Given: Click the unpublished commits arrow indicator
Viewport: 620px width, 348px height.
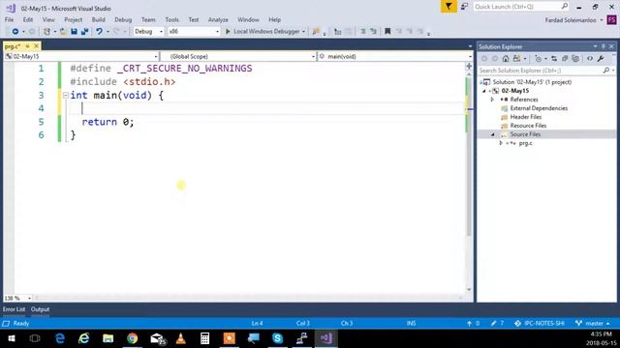Looking at the screenshot, I should click(x=473, y=323).
